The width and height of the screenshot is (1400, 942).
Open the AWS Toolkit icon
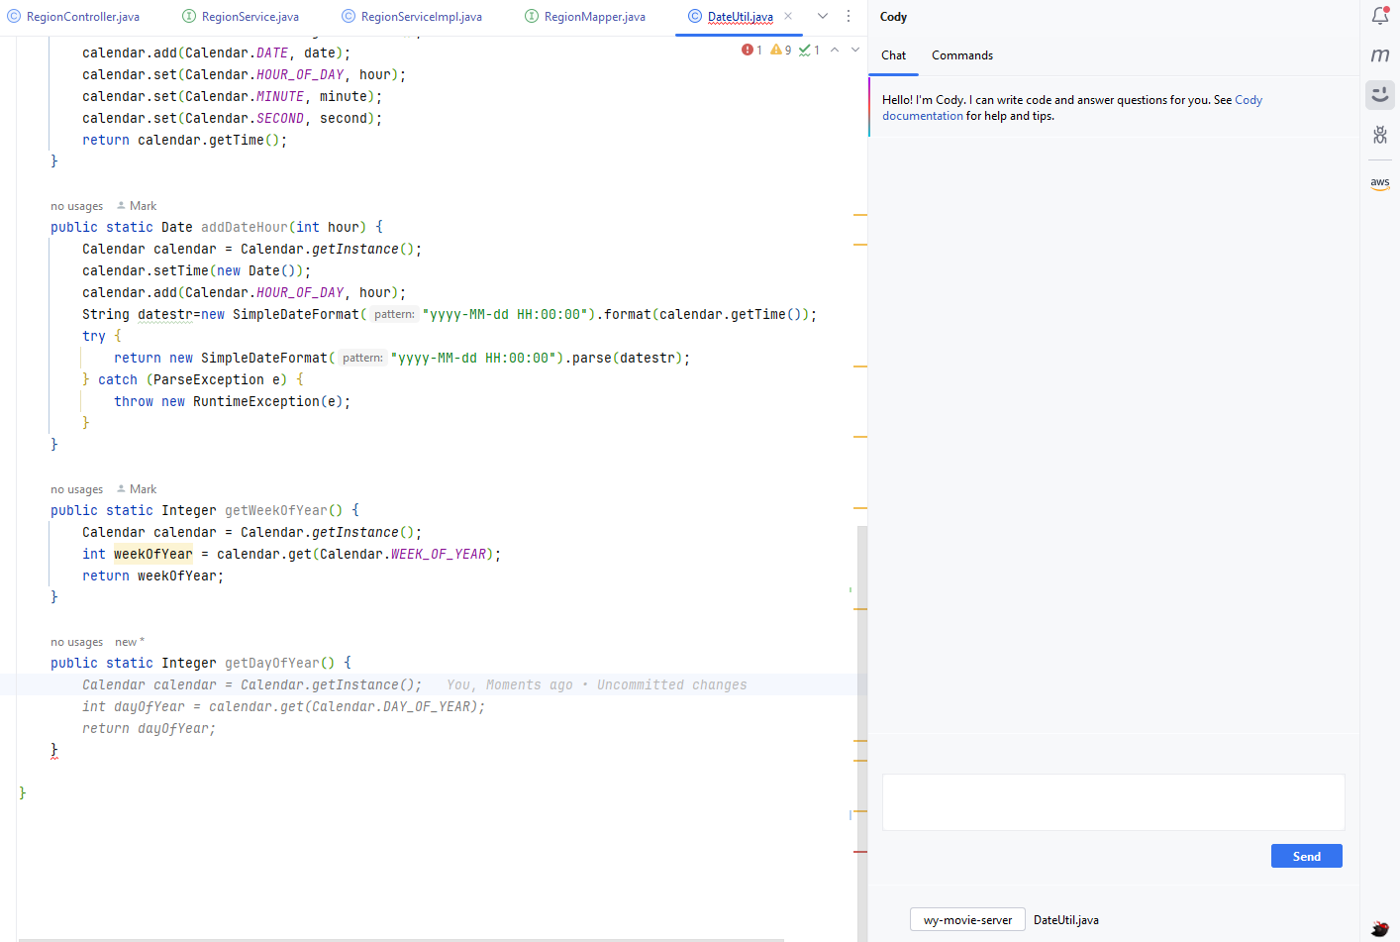[x=1380, y=183]
